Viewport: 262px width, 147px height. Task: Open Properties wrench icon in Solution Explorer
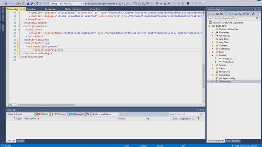(x=253, y=14)
